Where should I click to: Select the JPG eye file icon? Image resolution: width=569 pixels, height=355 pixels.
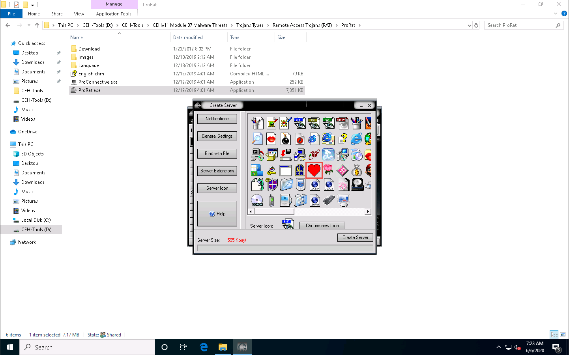pos(314,123)
